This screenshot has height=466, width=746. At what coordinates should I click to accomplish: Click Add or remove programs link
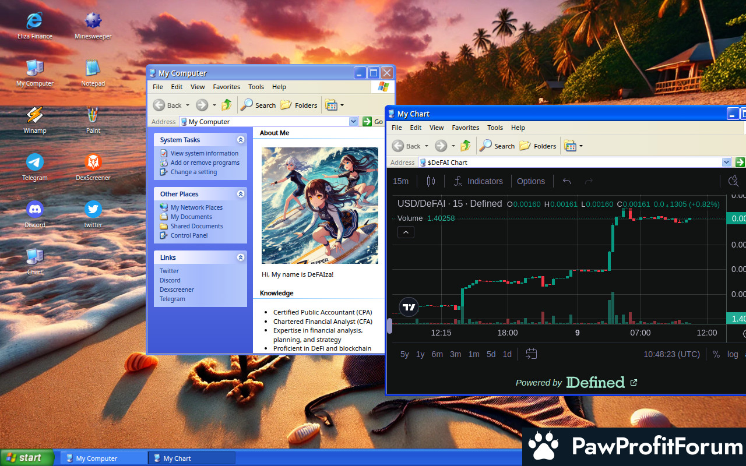205,163
